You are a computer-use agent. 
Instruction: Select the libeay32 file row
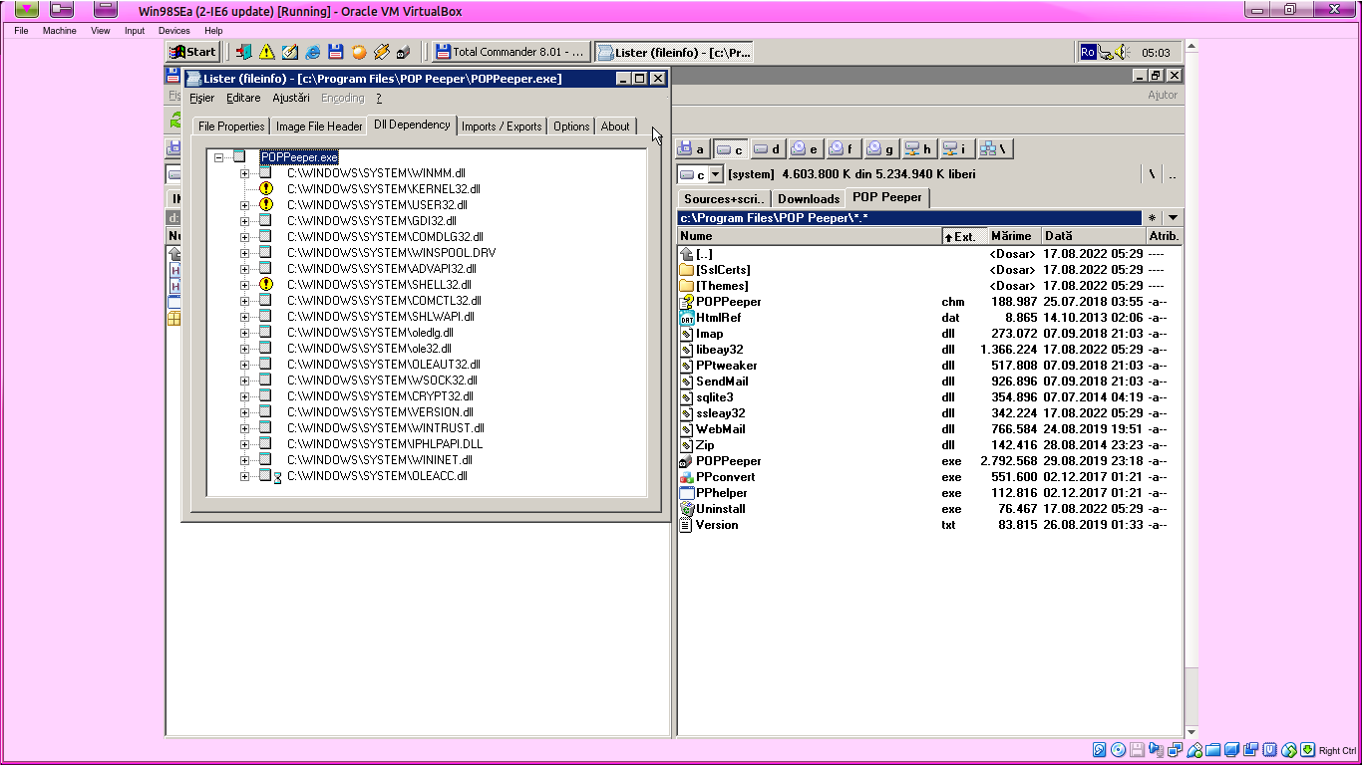[929, 350]
